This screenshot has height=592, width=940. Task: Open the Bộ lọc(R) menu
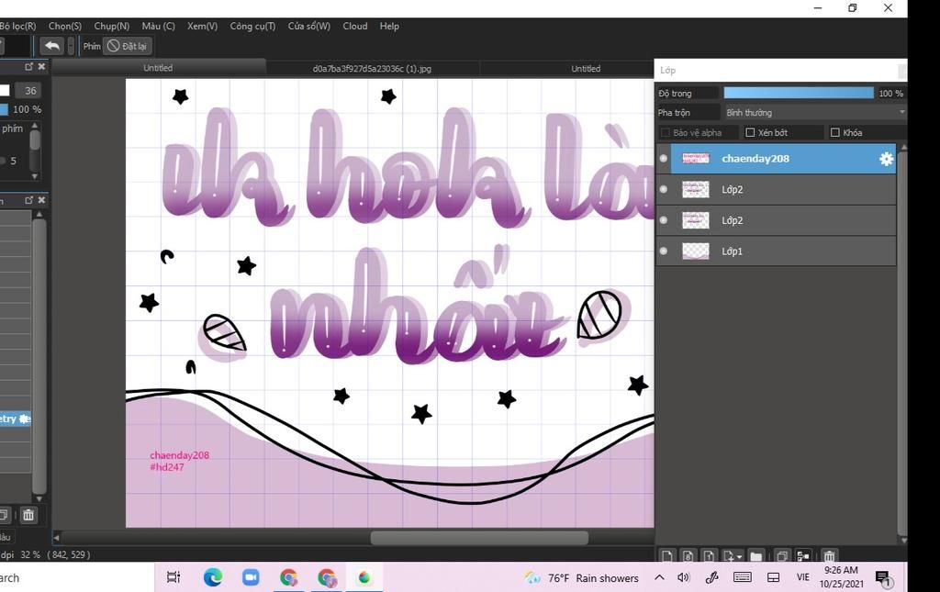click(18, 27)
